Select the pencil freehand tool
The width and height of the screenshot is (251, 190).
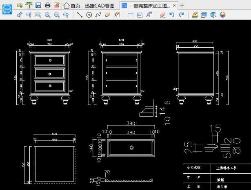[x=108, y=15]
